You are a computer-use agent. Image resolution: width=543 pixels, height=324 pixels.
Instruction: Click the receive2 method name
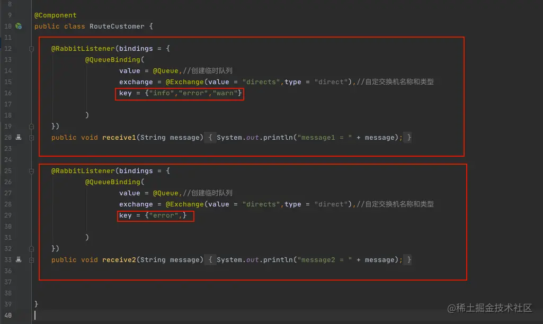pos(119,259)
